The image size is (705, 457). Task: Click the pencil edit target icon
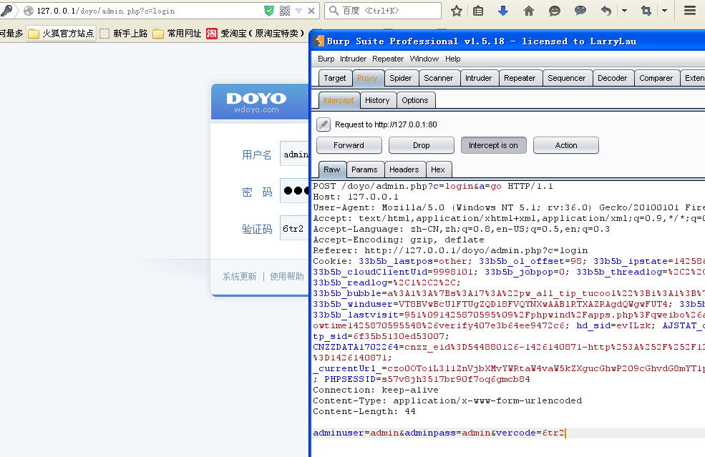pos(324,124)
